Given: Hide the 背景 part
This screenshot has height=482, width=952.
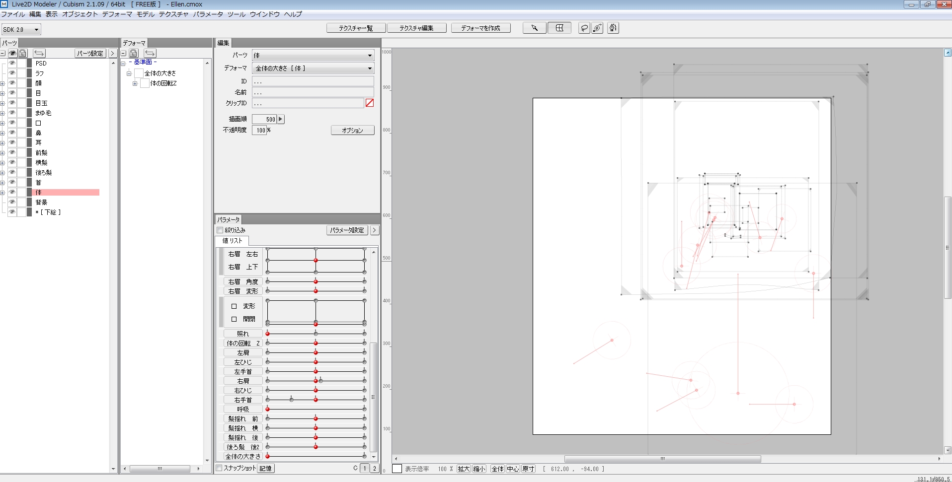Looking at the screenshot, I should click(12, 203).
